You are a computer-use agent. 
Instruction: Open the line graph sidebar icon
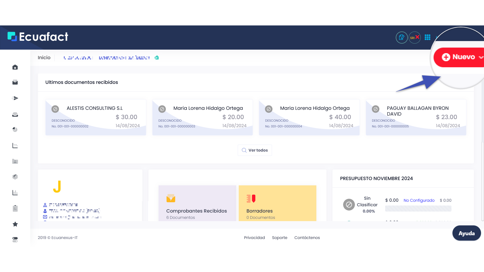pos(15,146)
